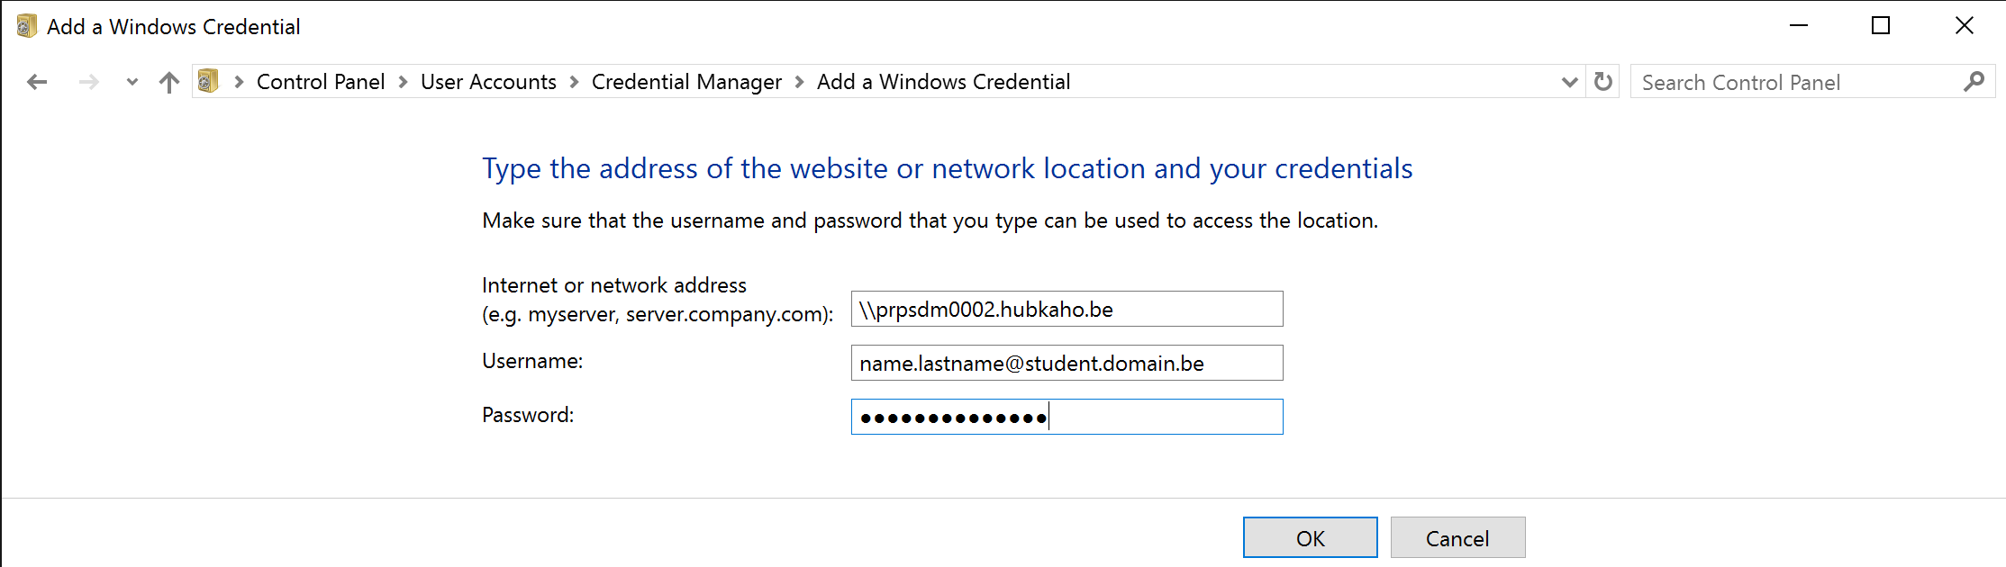The width and height of the screenshot is (2006, 567).
Task: Expand the address bar history dropdown
Action: click(1569, 82)
